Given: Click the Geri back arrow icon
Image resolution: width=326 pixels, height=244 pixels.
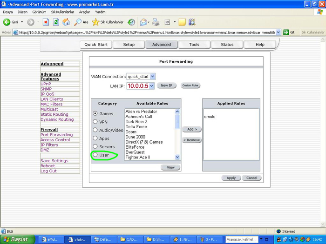Looking at the screenshot, I should click(x=7, y=22).
